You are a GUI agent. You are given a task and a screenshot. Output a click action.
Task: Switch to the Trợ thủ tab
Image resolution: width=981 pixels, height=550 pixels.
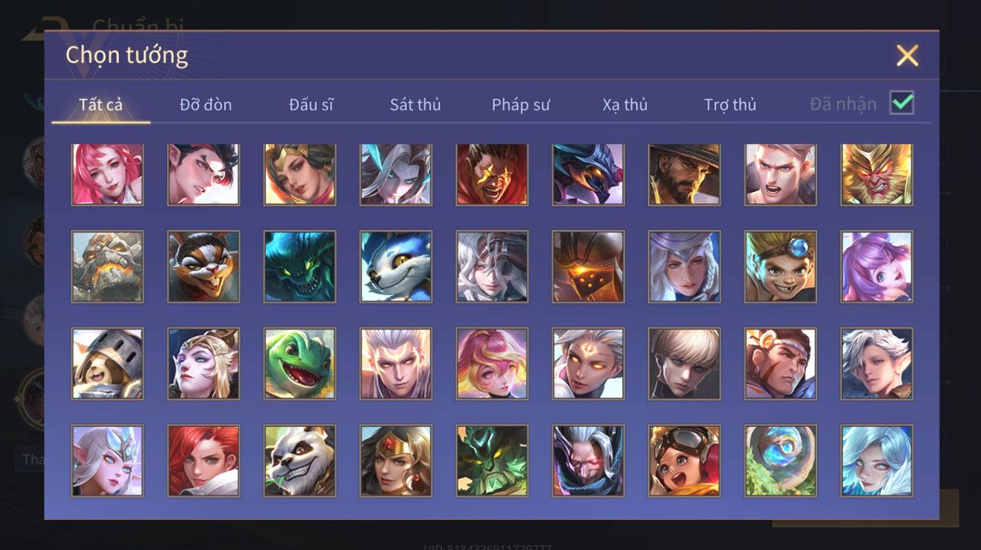730,105
